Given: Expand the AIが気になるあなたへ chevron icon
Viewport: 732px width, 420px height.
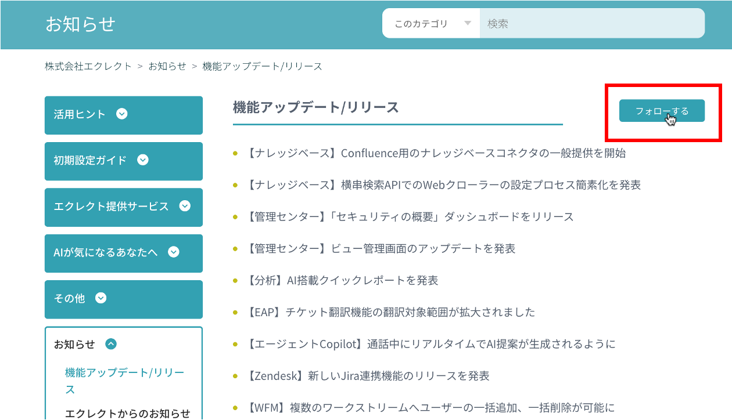Looking at the screenshot, I should (174, 252).
